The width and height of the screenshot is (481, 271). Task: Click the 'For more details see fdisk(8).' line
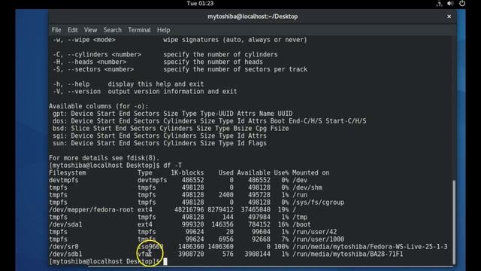104,158
